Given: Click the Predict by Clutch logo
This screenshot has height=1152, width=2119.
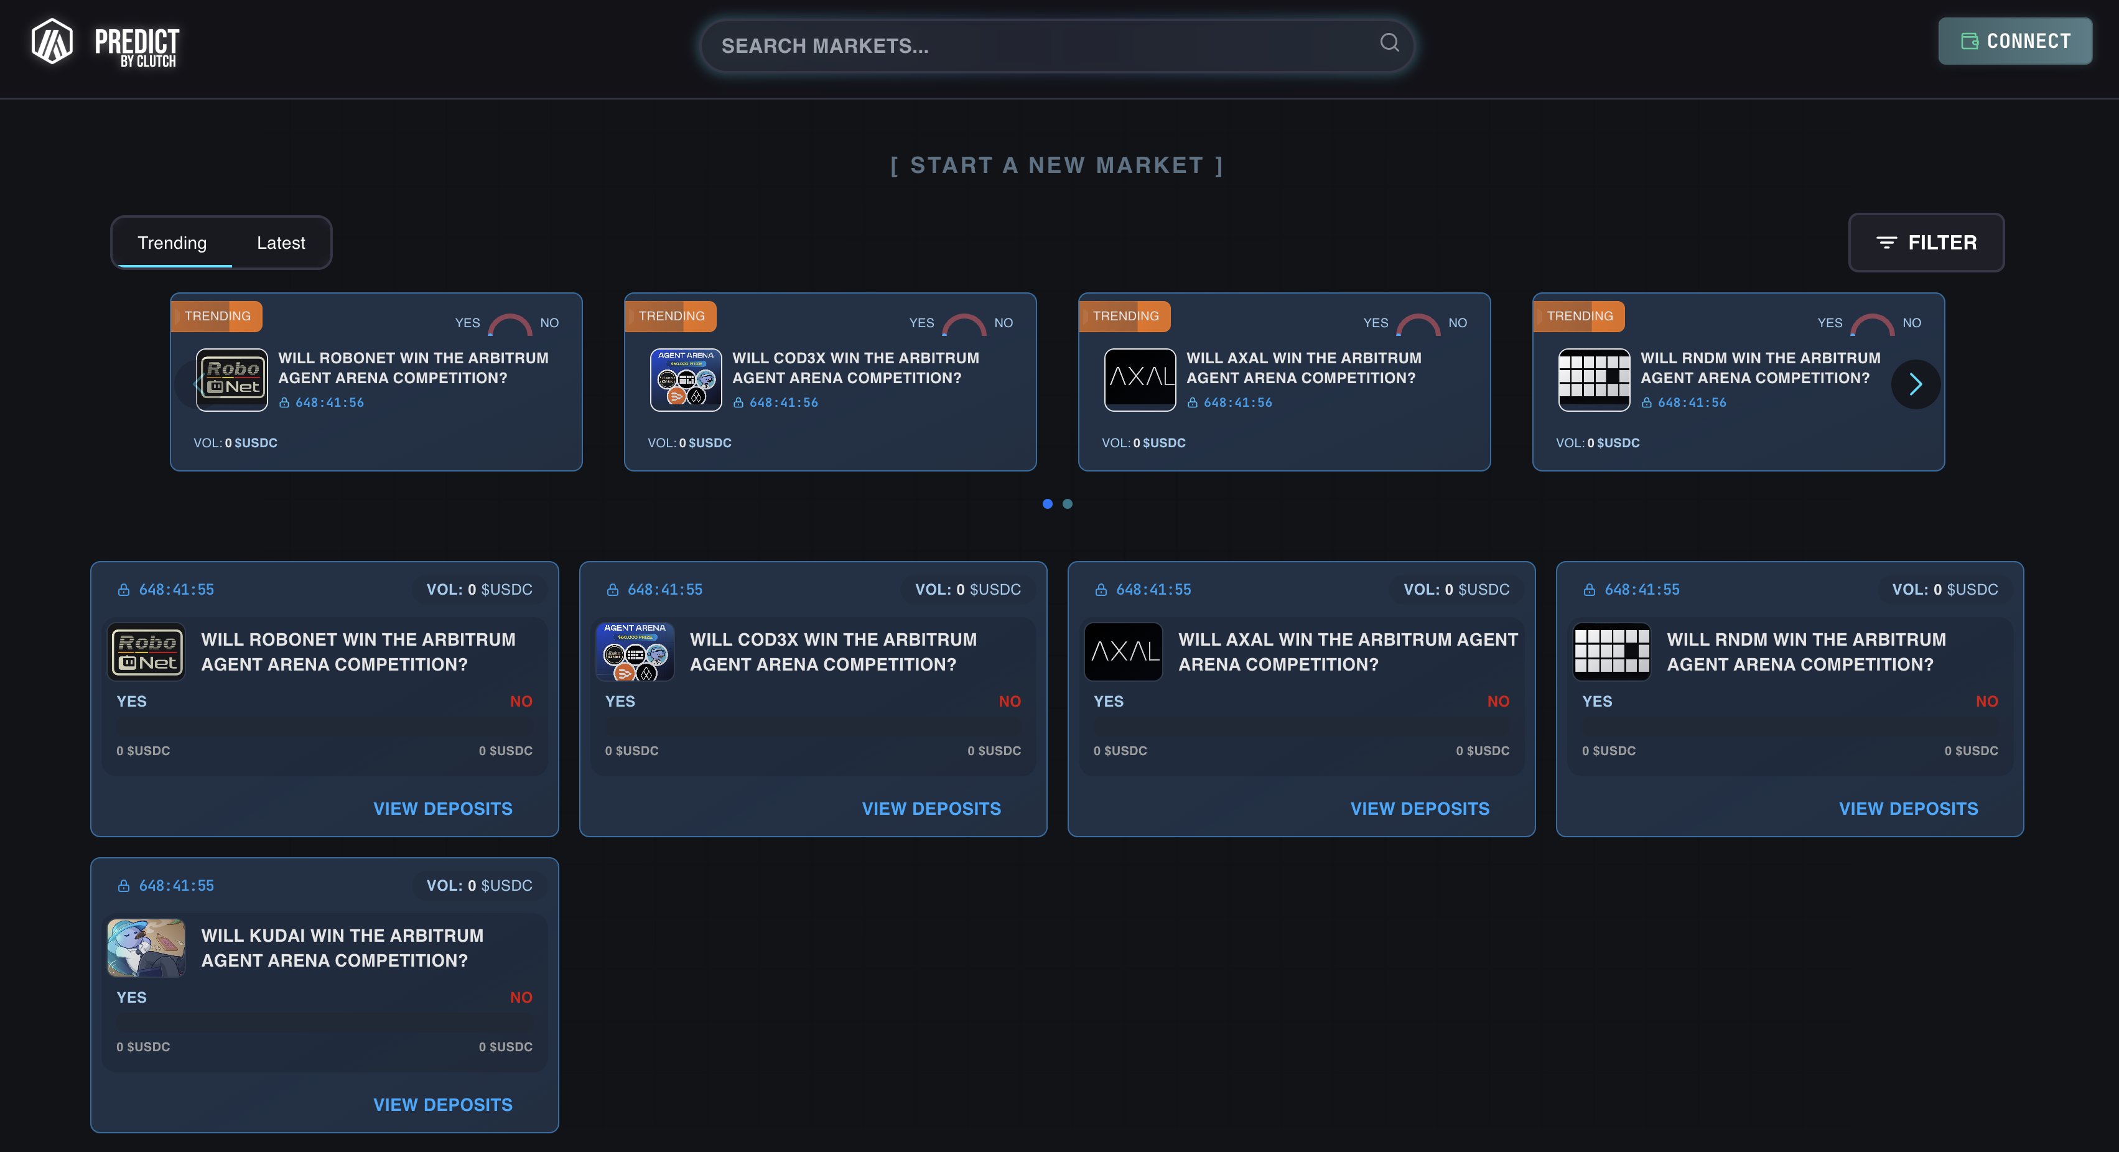Looking at the screenshot, I should [105, 43].
